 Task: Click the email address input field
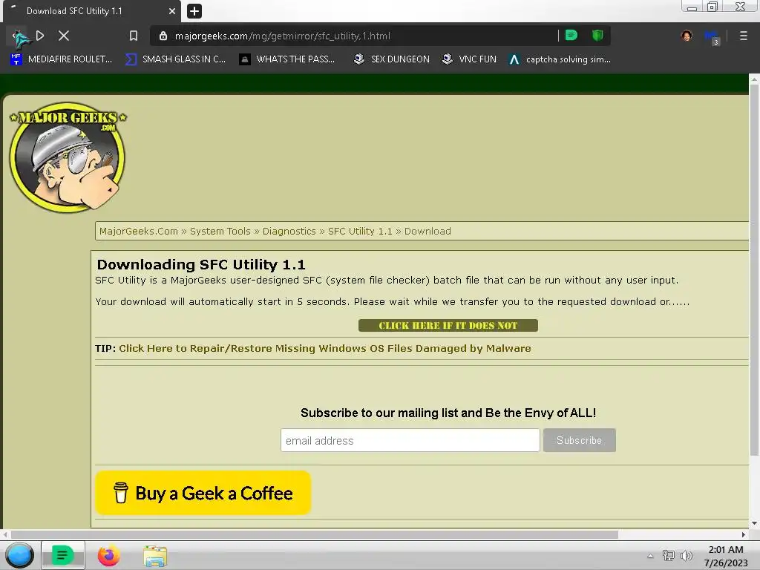point(410,440)
